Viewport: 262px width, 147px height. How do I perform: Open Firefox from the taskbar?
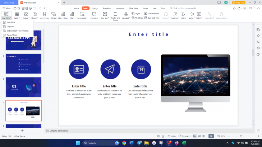tap(176, 143)
